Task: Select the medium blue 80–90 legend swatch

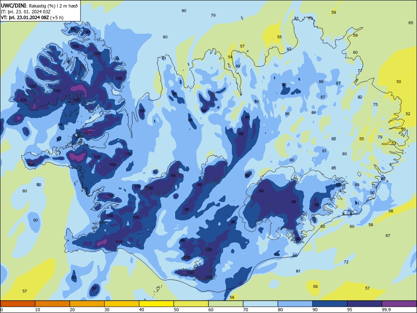Action: [x=295, y=304]
